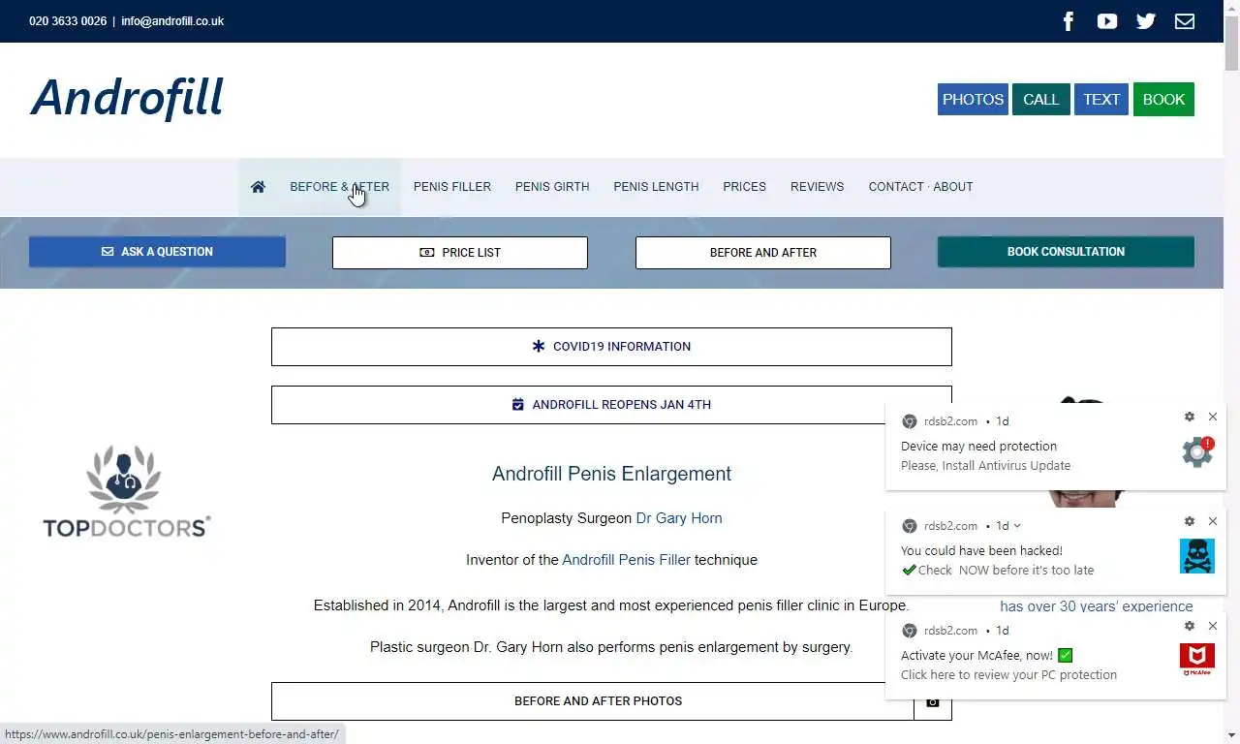Click the McAfee shield logo icon
The image size is (1240, 744).
click(x=1197, y=660)
